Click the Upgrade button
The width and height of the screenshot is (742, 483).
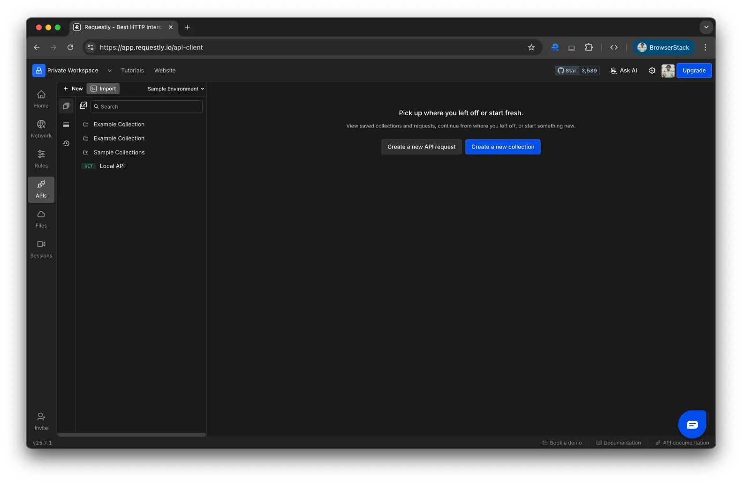[x=694, y=71]
